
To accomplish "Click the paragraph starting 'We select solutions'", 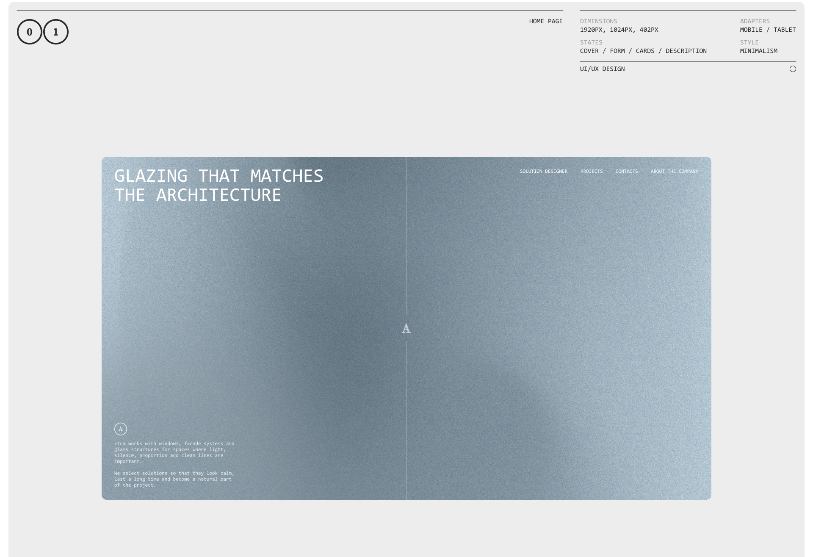I will [174, 479].
